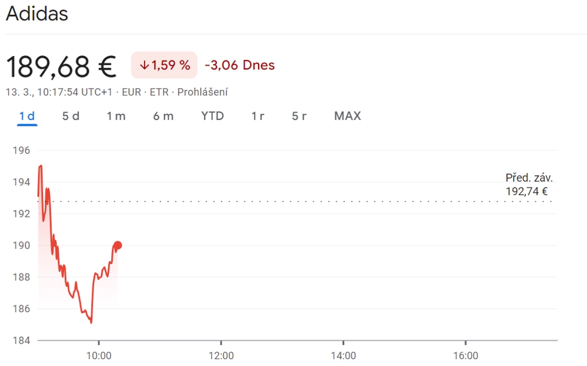Switch to the 5 d chart range

point(71,116)
